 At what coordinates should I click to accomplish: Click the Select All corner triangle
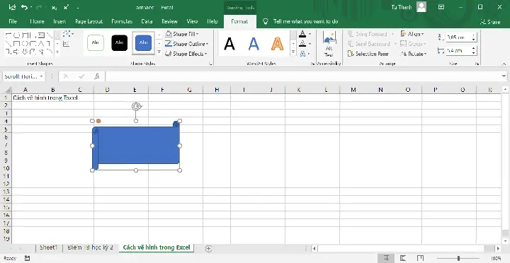click(x=8, y=90)
